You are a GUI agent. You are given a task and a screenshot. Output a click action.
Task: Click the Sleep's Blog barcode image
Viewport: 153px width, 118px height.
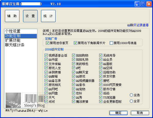coord(35,100)
